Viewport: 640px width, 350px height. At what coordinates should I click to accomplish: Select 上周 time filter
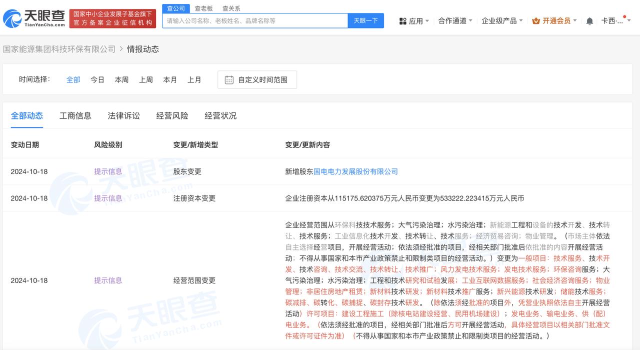[146, 80]
